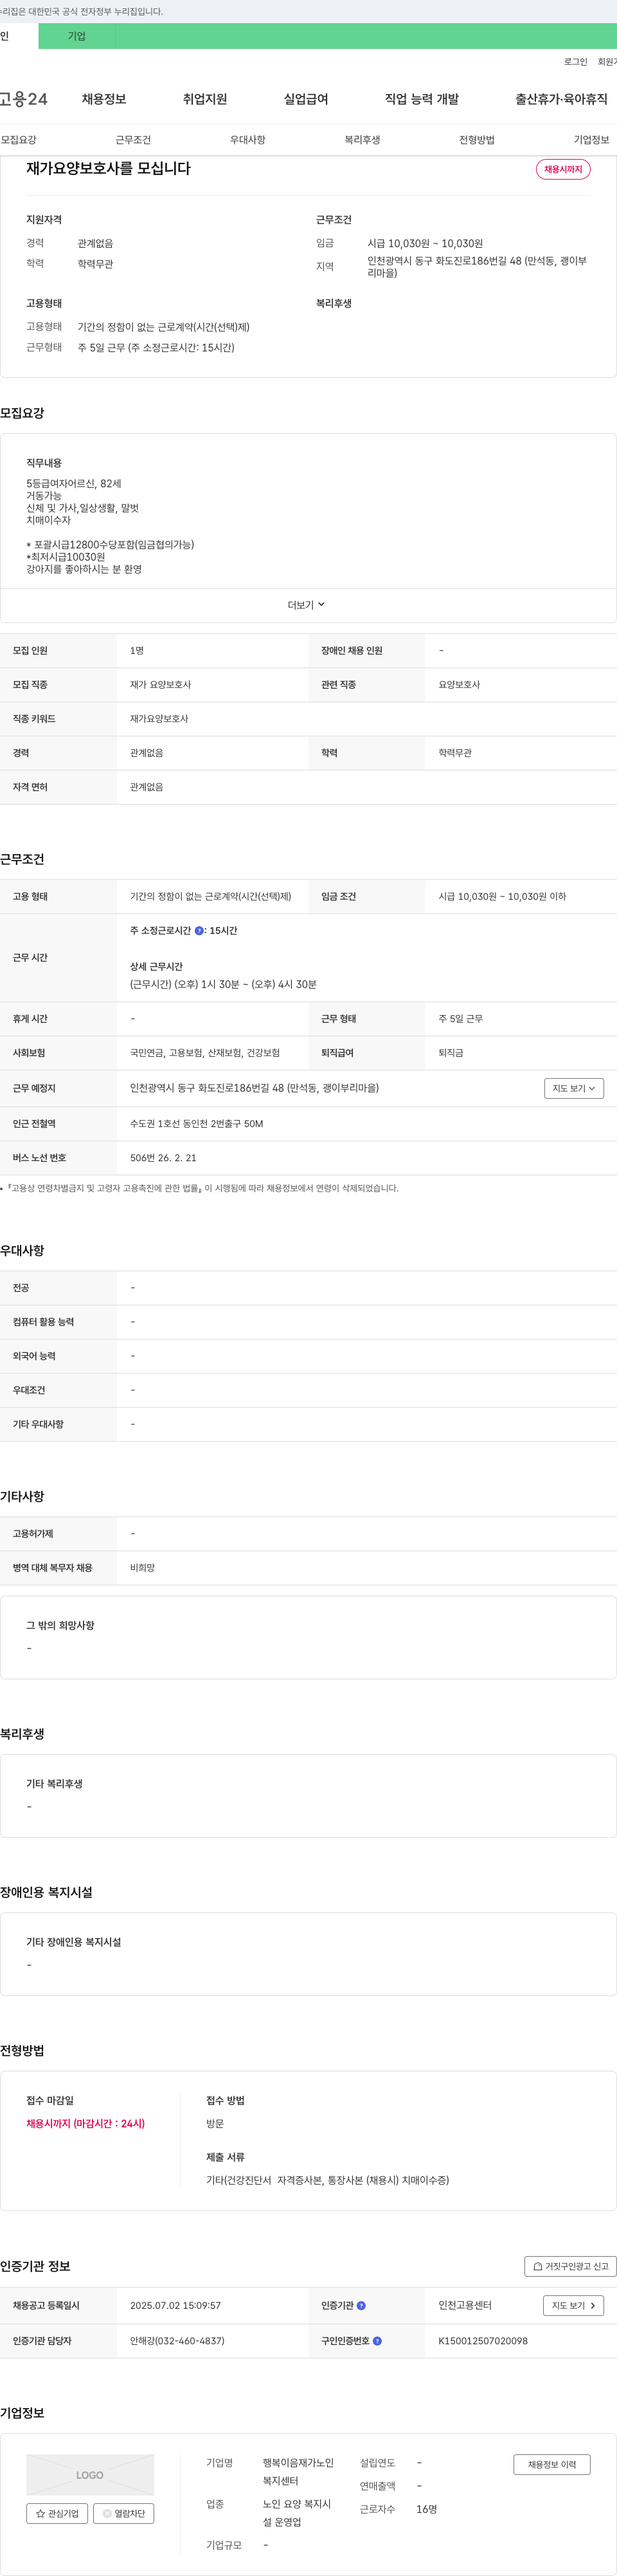
Task: Open the 채용정보 menu
Action: coord(104,99)
